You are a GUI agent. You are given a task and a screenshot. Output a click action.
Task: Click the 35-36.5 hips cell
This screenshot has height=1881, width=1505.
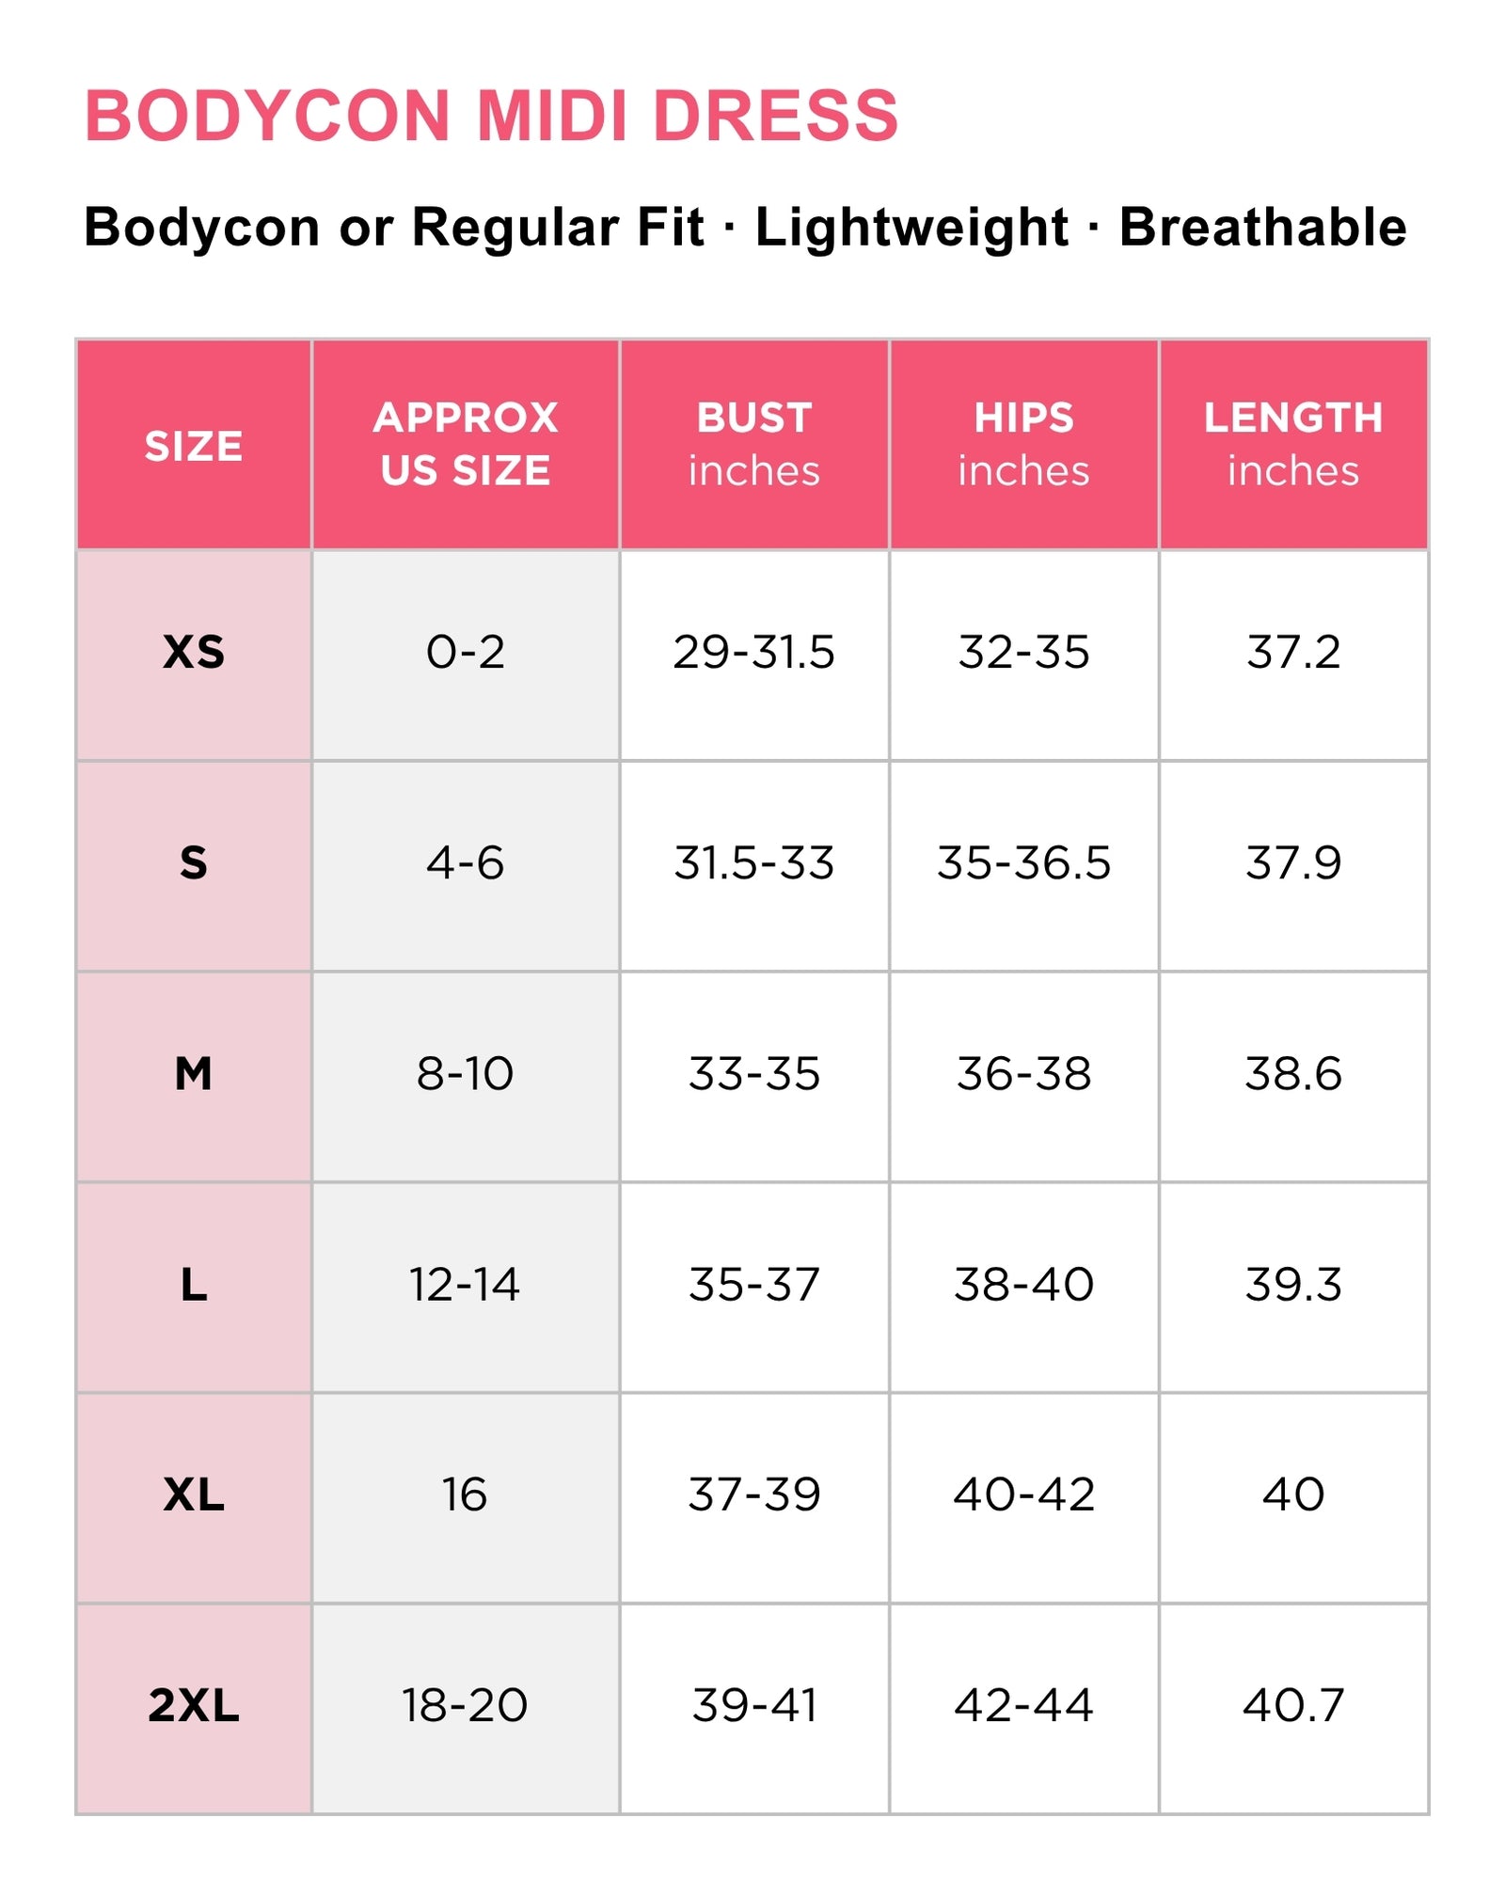point(1024,865)
